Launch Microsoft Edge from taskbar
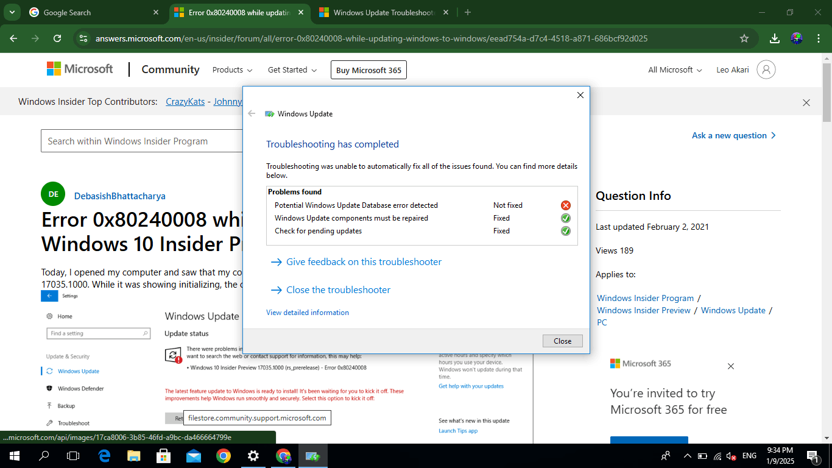 [105, 456]
